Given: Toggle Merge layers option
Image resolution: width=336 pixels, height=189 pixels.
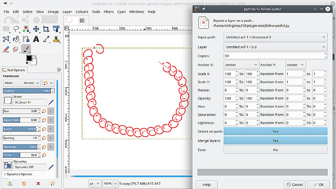Looking at the screenshot, I should [x=275, y=140].
